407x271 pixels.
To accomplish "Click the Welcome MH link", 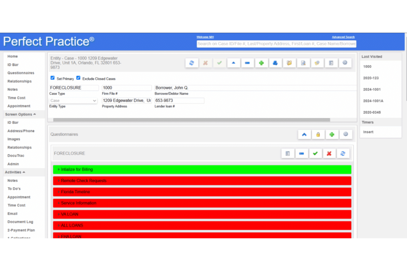I will tap(205, 37).
